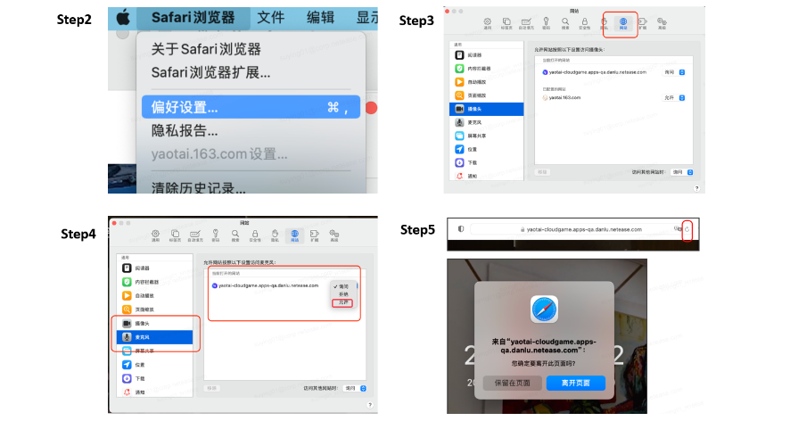The height and width of the screenshot is (421, 790).
Task: Open the Safari浏览器 menu in the menu bar
Action: pos(193,18)
